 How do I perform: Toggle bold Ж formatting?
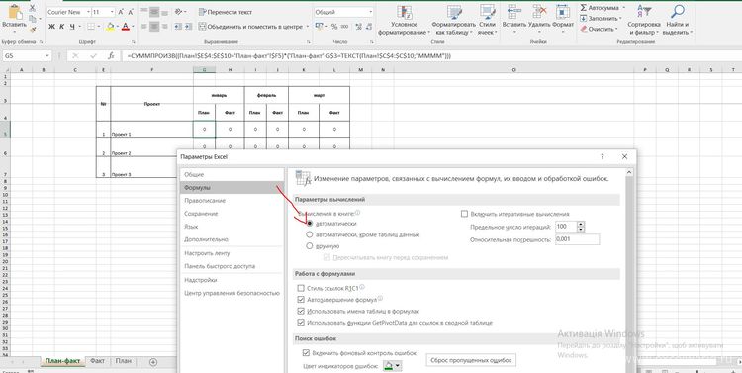[52, 27]
